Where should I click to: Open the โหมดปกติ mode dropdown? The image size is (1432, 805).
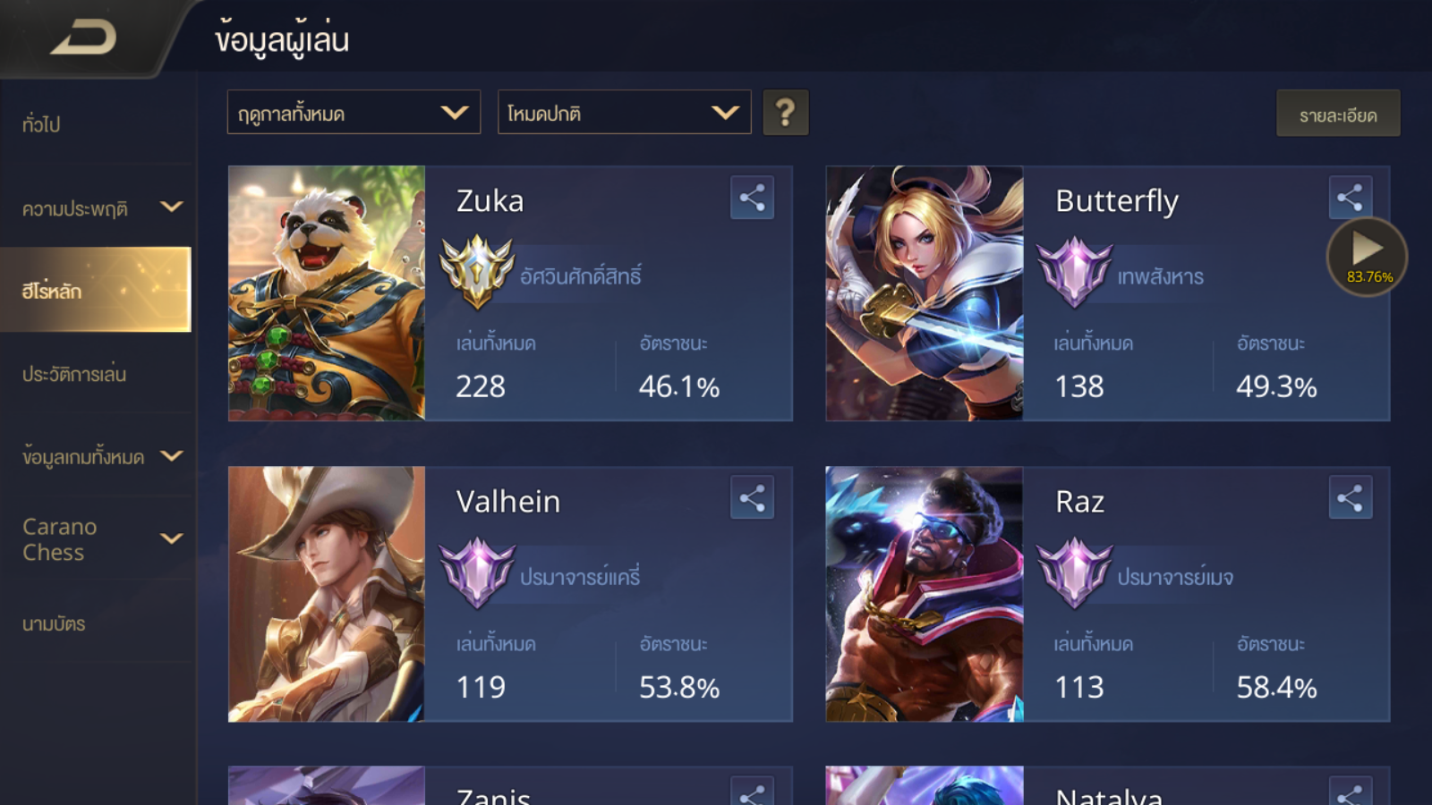click(624, 113)
